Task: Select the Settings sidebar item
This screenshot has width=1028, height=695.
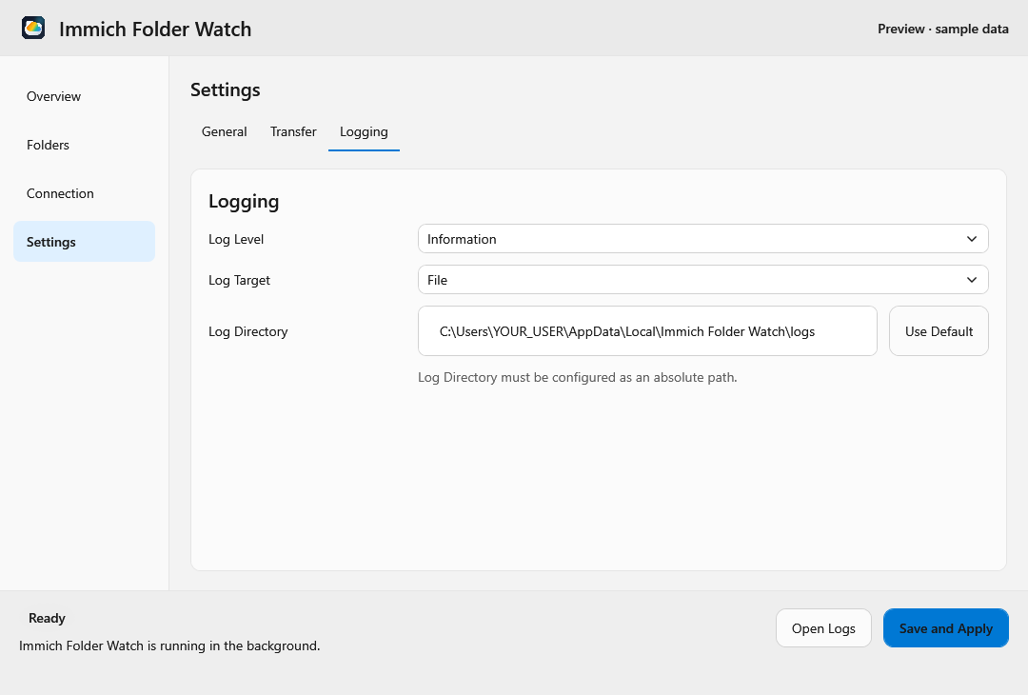Action: (x=84, y=242)
